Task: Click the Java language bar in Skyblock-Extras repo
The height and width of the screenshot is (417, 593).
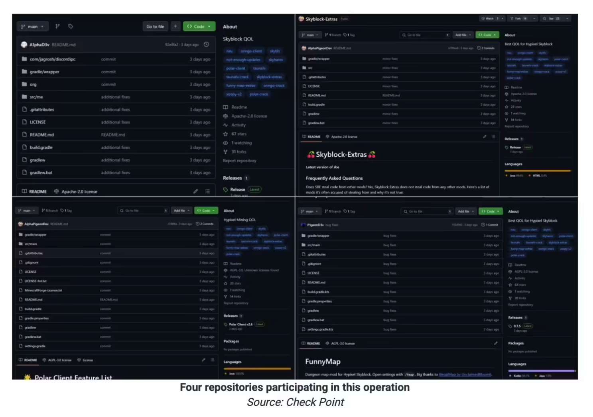Action: 537,171
